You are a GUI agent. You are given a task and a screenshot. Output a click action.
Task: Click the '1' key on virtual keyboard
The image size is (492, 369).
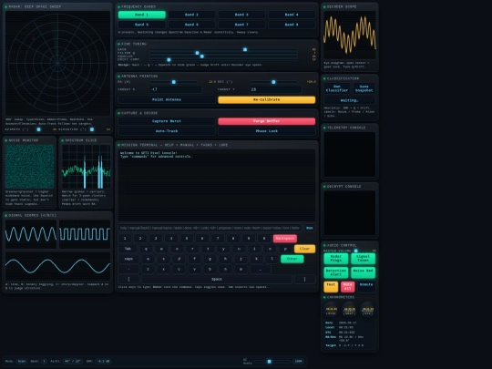[x=125, y=239]
